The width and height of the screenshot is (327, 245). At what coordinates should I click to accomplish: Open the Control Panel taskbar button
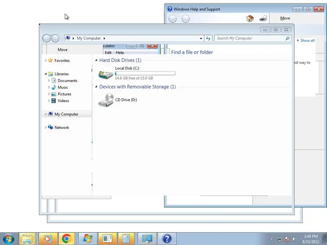(147, 239)
